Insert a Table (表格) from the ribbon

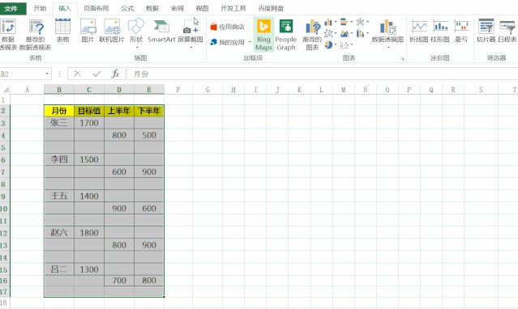pyautogui.click(x=62, y=31)
